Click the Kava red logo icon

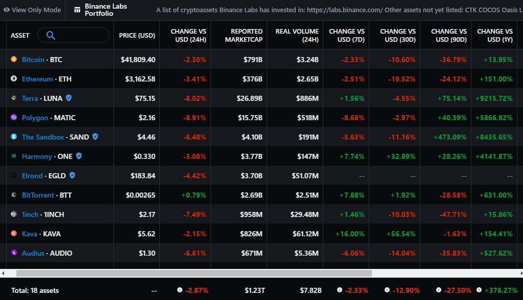(x=14, y=233)
